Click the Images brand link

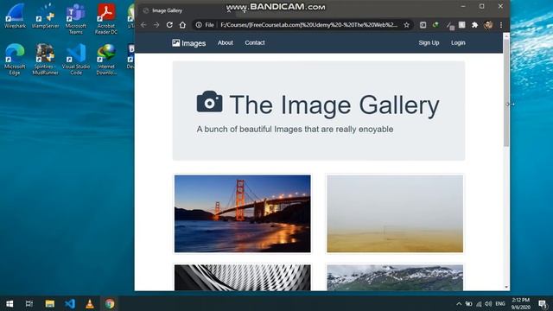click(x=188, y=43)
